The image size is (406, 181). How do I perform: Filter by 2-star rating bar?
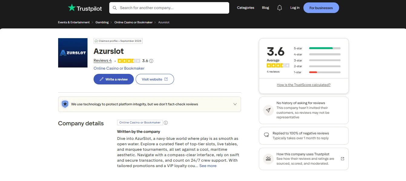(317, 66)
